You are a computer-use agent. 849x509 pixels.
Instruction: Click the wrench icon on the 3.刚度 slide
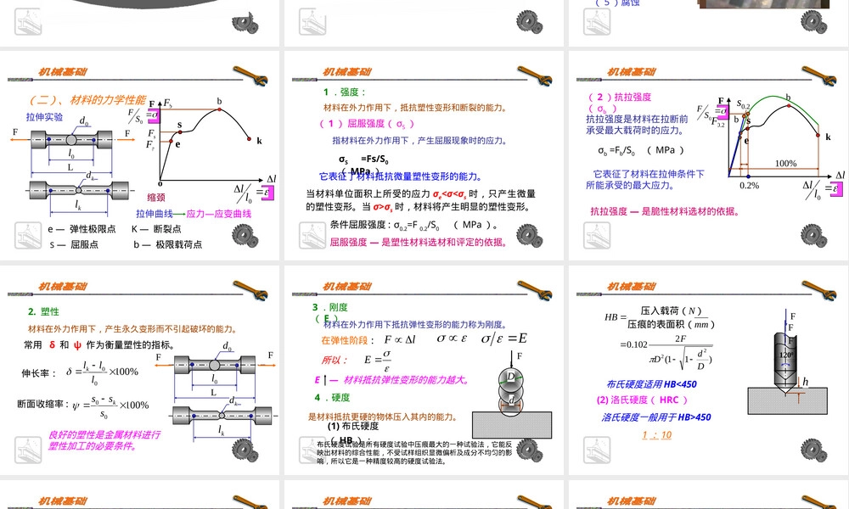click(534, 290)
